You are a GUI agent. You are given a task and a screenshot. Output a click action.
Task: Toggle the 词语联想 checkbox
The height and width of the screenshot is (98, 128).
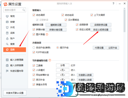[77, 25]
